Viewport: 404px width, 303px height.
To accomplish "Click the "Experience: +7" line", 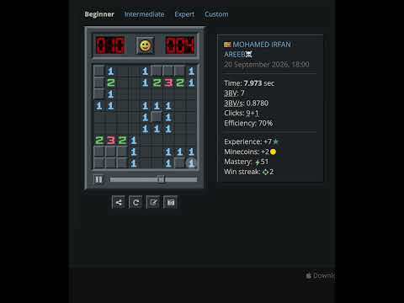I will 252,141.
